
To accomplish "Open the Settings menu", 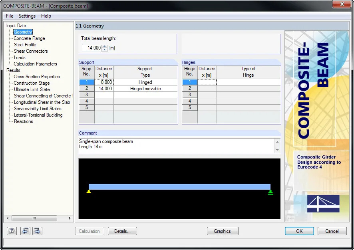I will click(27, 16).
